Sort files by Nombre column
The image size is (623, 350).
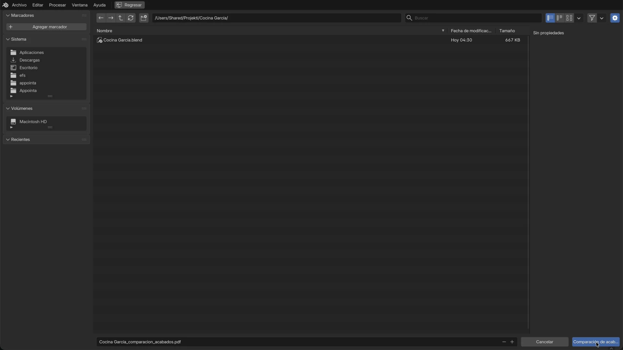[x=271, y=31]
